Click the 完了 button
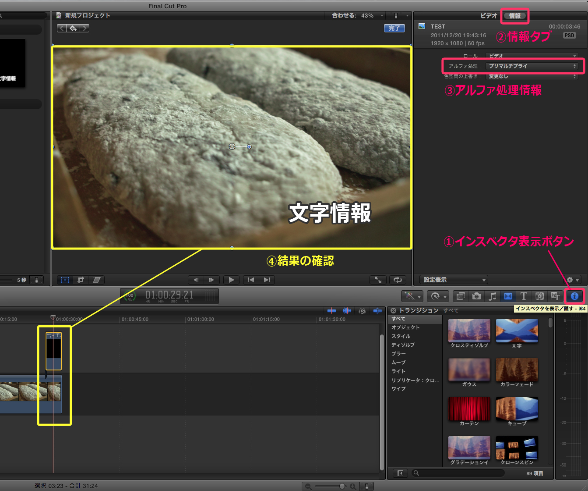Image resolution: width=588 pixels, height=491 pixels. [x=394, y=28]
